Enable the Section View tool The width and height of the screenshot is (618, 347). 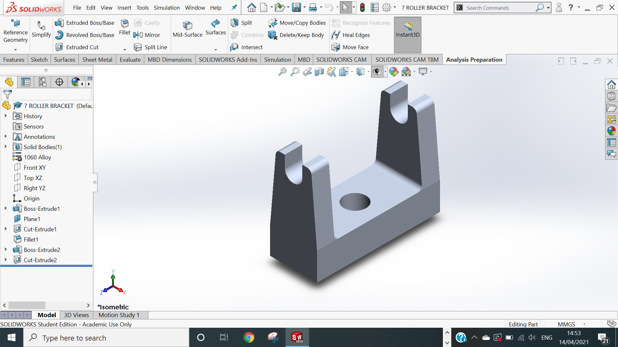tap(319, 72)
